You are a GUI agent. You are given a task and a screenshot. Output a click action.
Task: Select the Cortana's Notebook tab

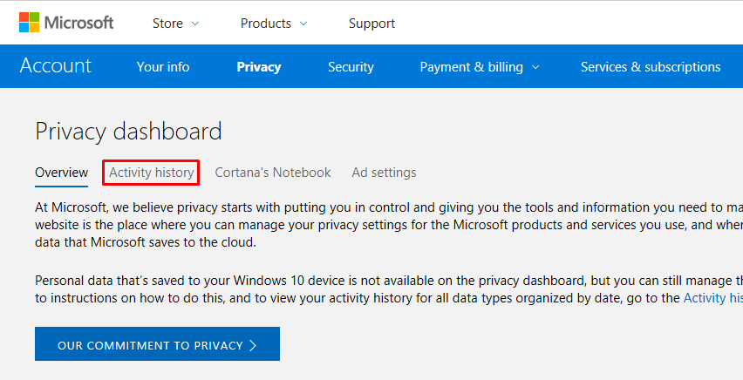pos(273,173)
